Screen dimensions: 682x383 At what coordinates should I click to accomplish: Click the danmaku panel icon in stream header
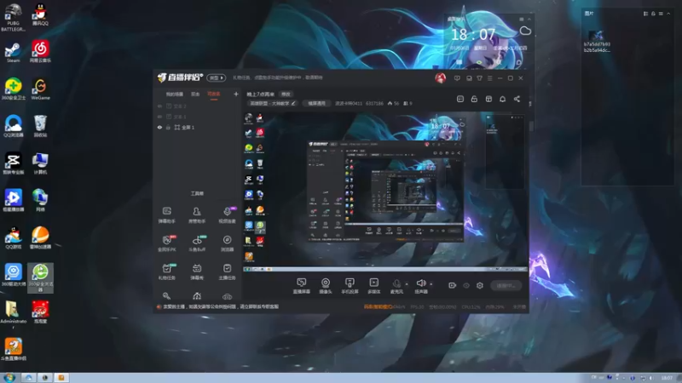460,99
